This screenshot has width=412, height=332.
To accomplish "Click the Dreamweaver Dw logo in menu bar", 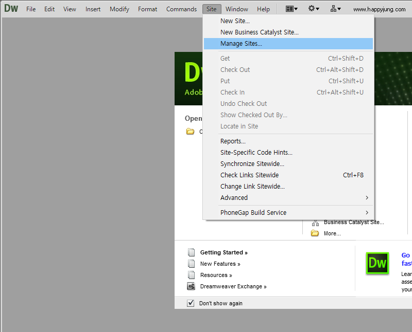I will pyautogui.click(x=11, y=8).
